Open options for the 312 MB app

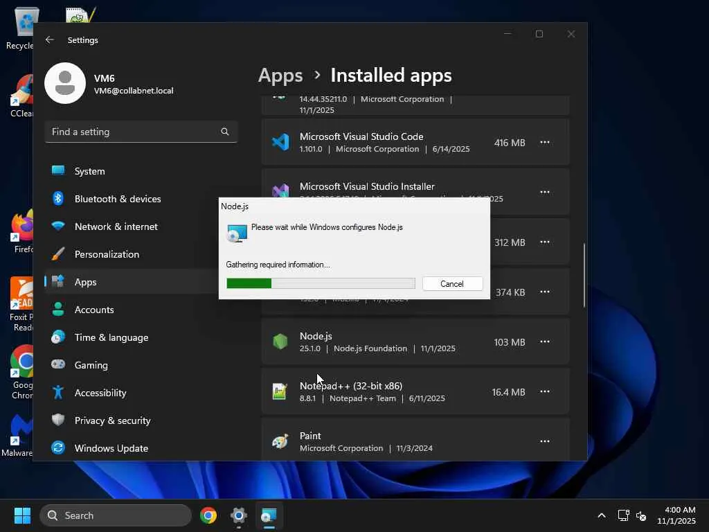544,242
